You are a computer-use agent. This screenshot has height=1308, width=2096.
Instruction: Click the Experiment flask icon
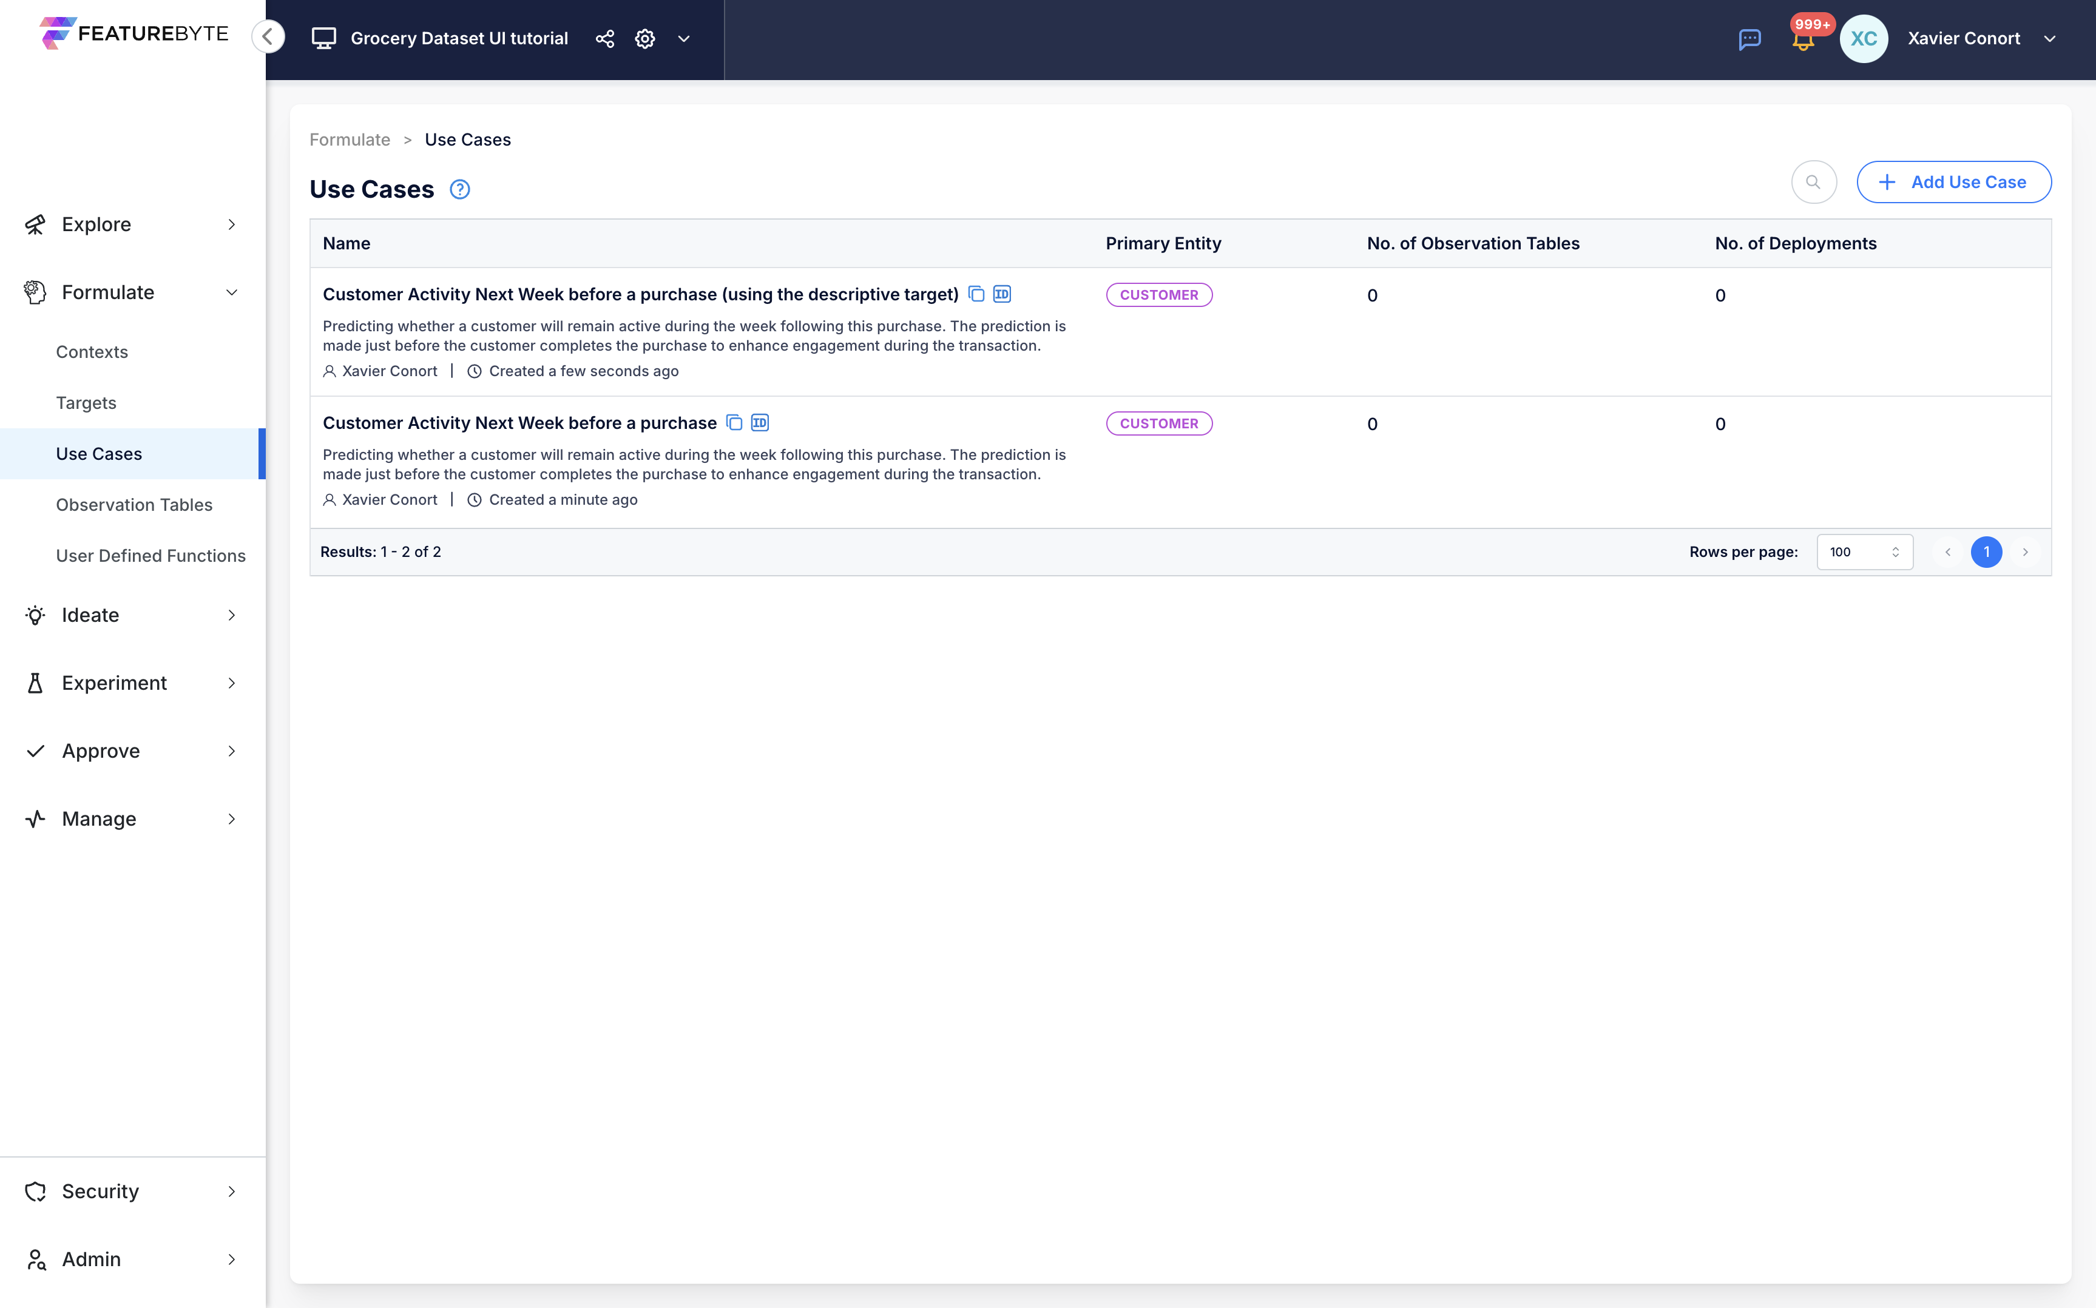(35, 683)
